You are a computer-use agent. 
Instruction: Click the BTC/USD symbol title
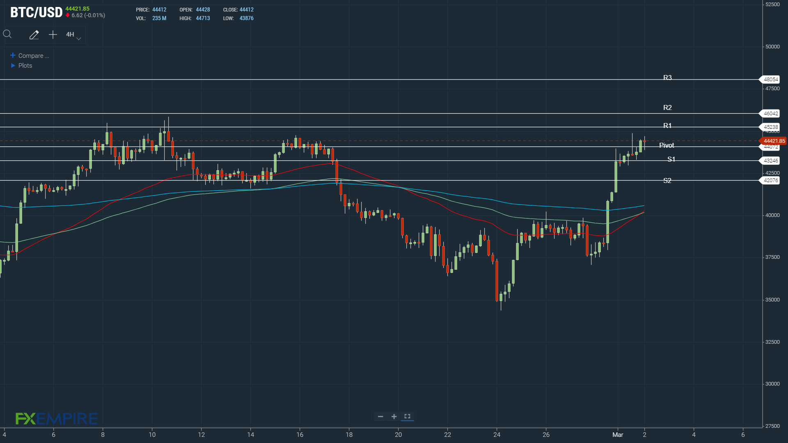point(36,12)
